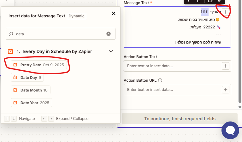
Task: Click the plus icon for Action Button URL
Action: (x=225, y=90)
